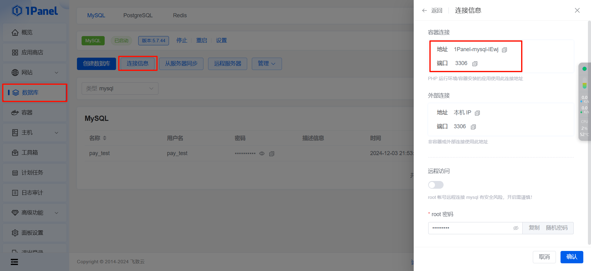The height and width of the screenshot is (271, 591).
Task: Copy external connection port 3306
Action: (x=473, y=127)
